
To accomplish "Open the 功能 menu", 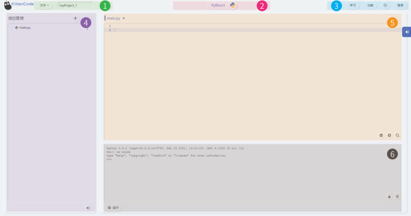I will [x=370, y=5].
